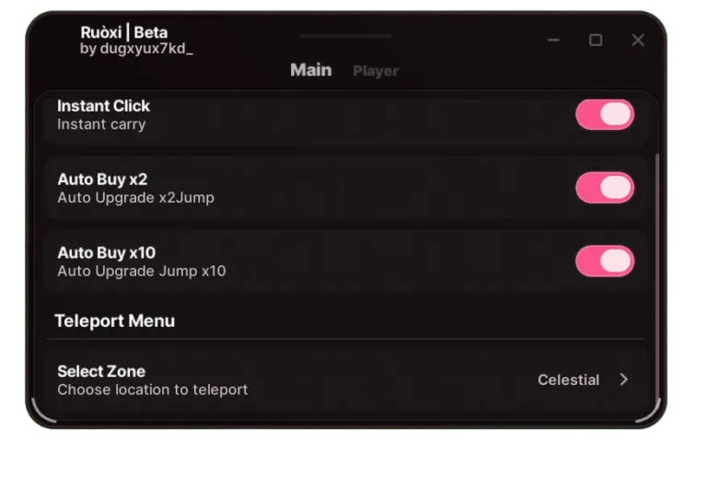Click "Choose location to teleport" text
This screenshot has height=489, width=707.
pos(152,390)
